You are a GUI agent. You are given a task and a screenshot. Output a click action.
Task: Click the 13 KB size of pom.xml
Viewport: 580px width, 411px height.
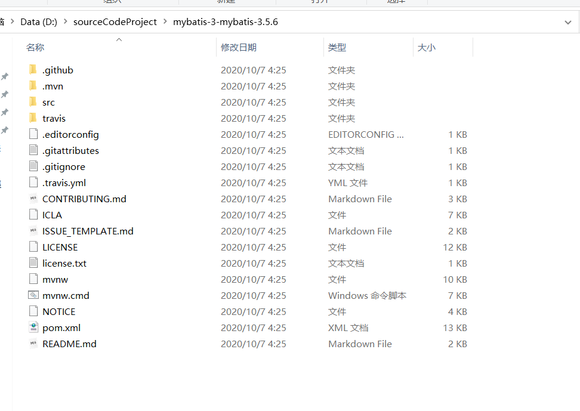pyautogui.click(x=455, y=327)
